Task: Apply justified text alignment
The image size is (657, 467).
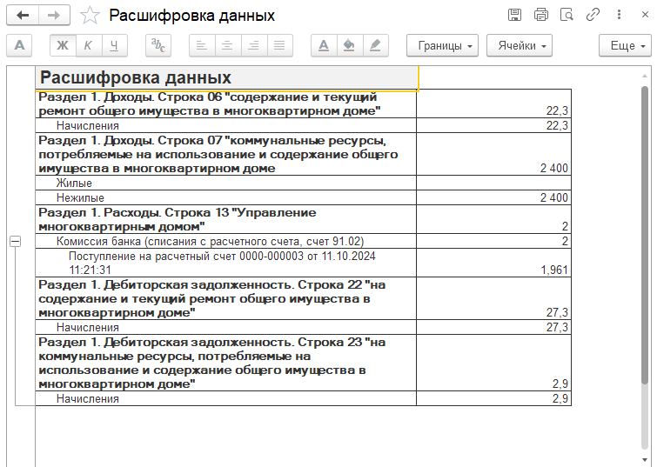Action: tap(278, 46)
